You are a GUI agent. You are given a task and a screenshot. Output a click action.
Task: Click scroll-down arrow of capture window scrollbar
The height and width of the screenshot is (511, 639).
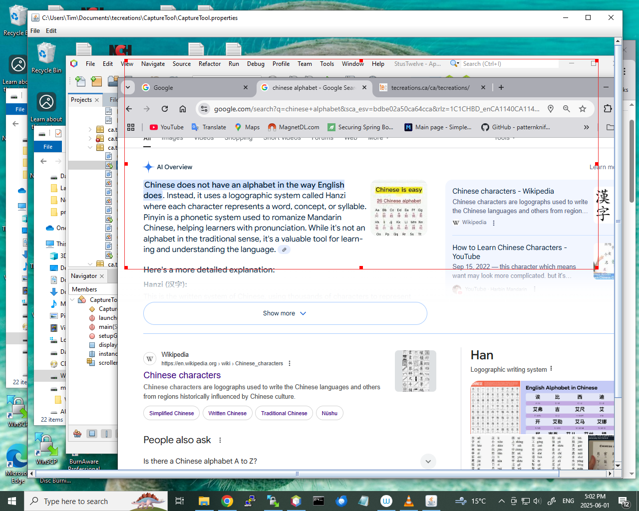point(618,466)
